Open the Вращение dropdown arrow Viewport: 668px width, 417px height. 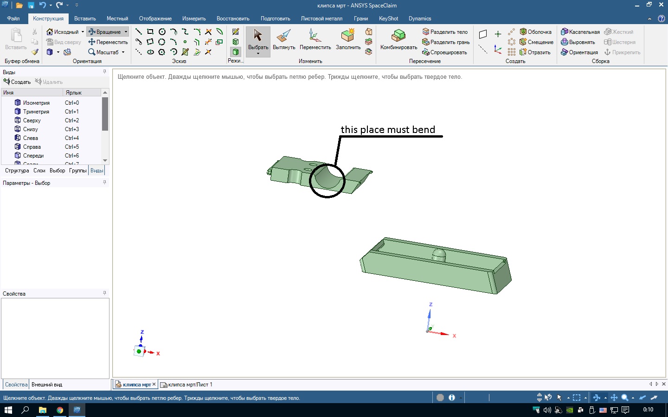pos(126,32)
